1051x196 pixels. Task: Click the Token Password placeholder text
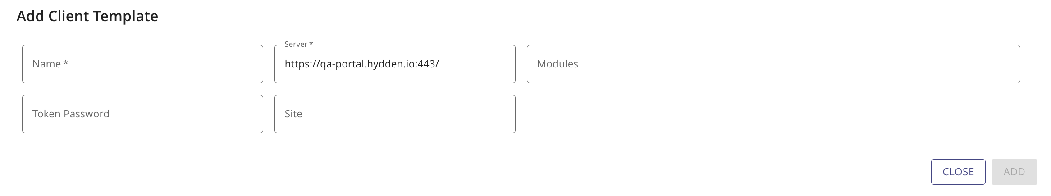tap(71, 114)
